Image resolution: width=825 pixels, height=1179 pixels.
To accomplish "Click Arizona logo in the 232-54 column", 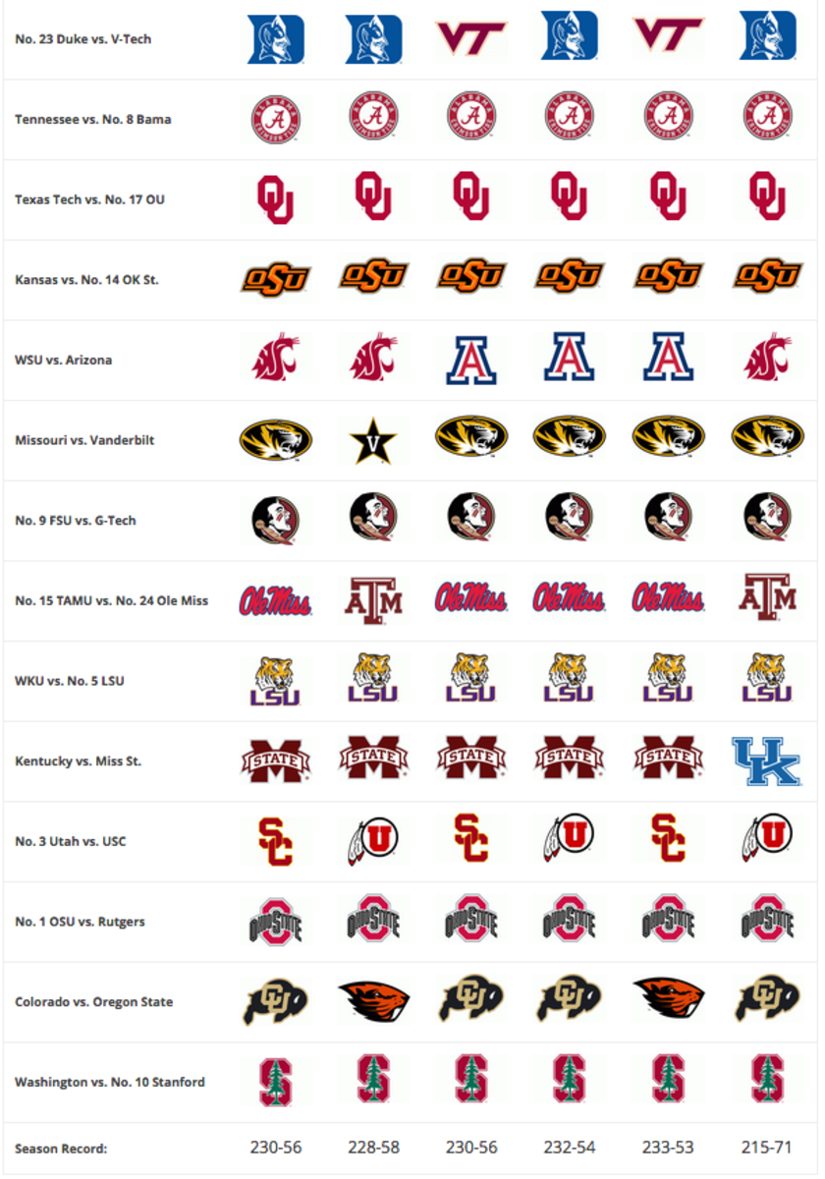I will 570,360.
